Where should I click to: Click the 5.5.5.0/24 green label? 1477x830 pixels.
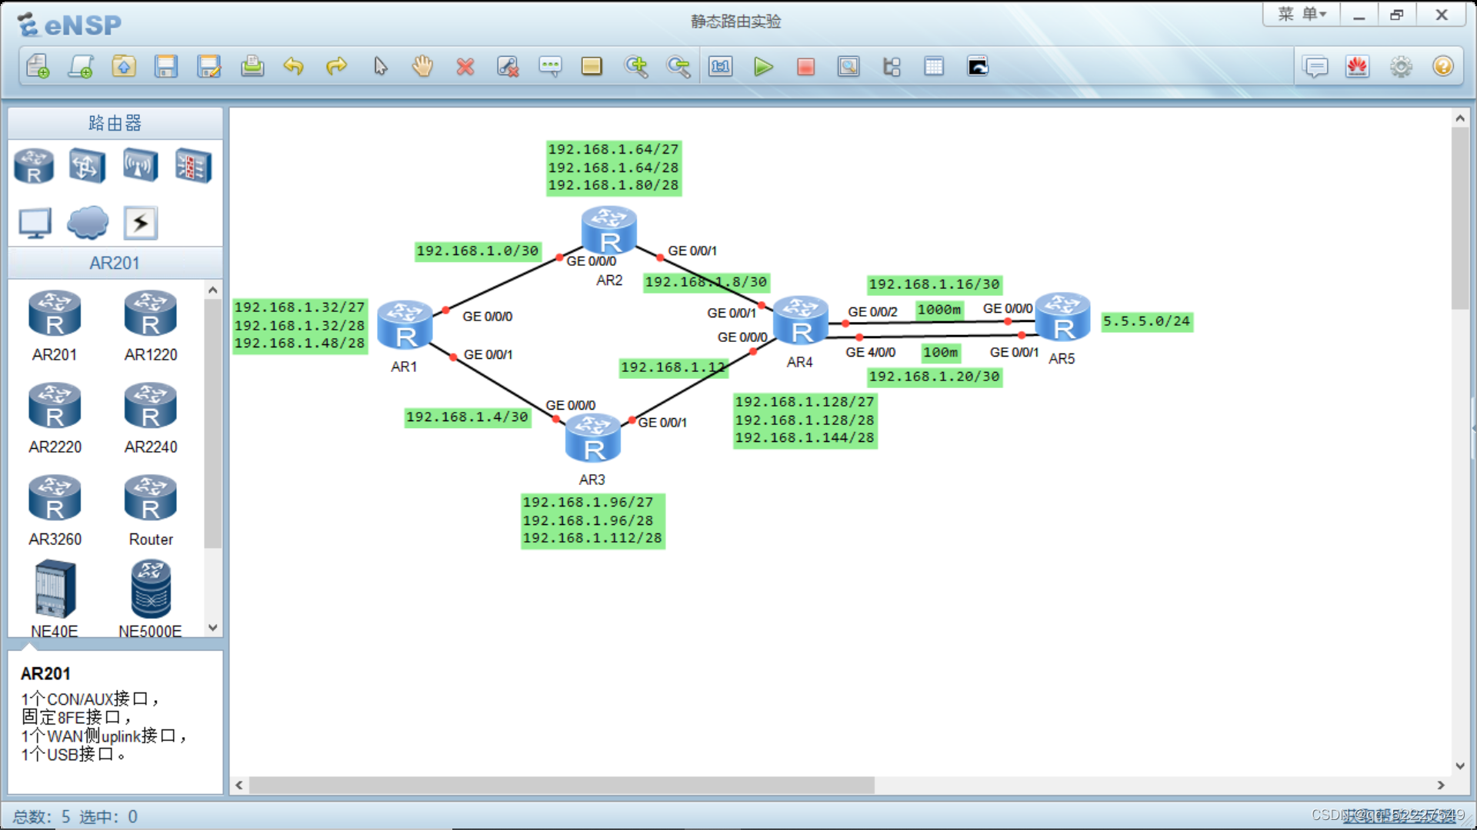pos(1146,321)
